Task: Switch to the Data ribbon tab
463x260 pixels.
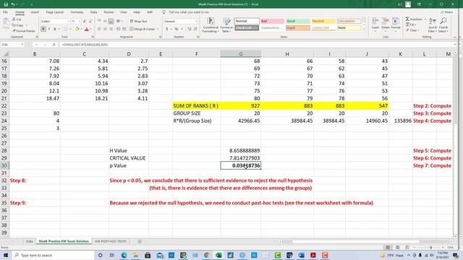Action: (x=93, y=12)
